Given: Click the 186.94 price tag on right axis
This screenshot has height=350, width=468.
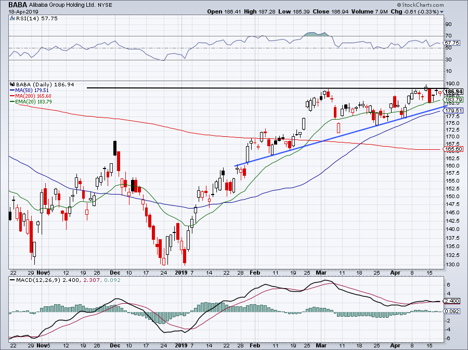Looking at the screenshot, I should [453, 92].
